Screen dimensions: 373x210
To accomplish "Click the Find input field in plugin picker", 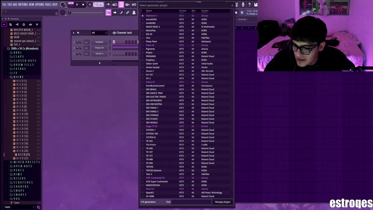I will pos(191,202).
